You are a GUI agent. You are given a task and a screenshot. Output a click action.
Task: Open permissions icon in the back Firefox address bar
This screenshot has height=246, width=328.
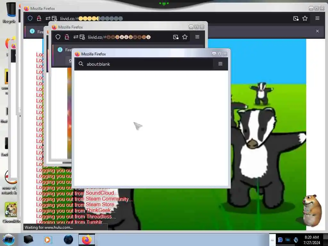click(x=48, y=18)
